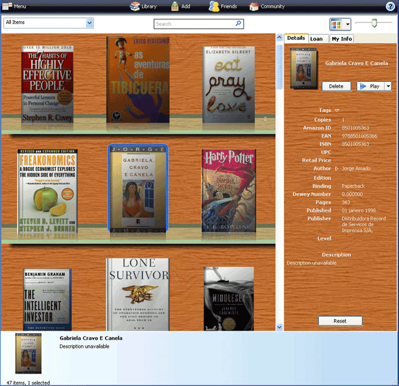Open the Help question-mark icon

pos(390,6)
